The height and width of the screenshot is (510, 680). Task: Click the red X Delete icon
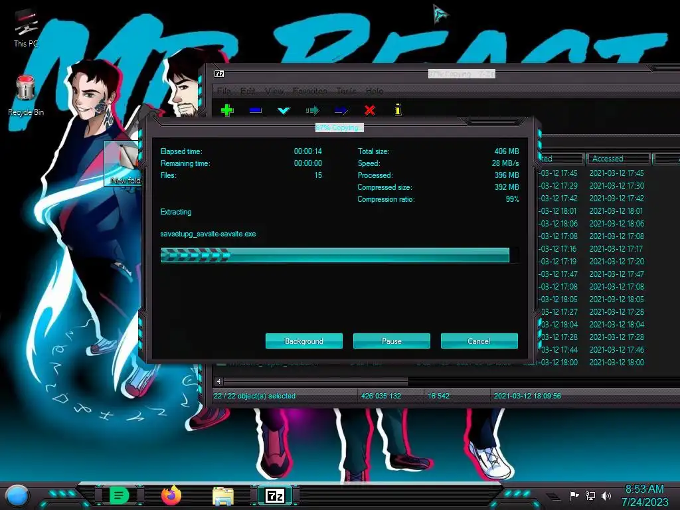pos(370,110)
